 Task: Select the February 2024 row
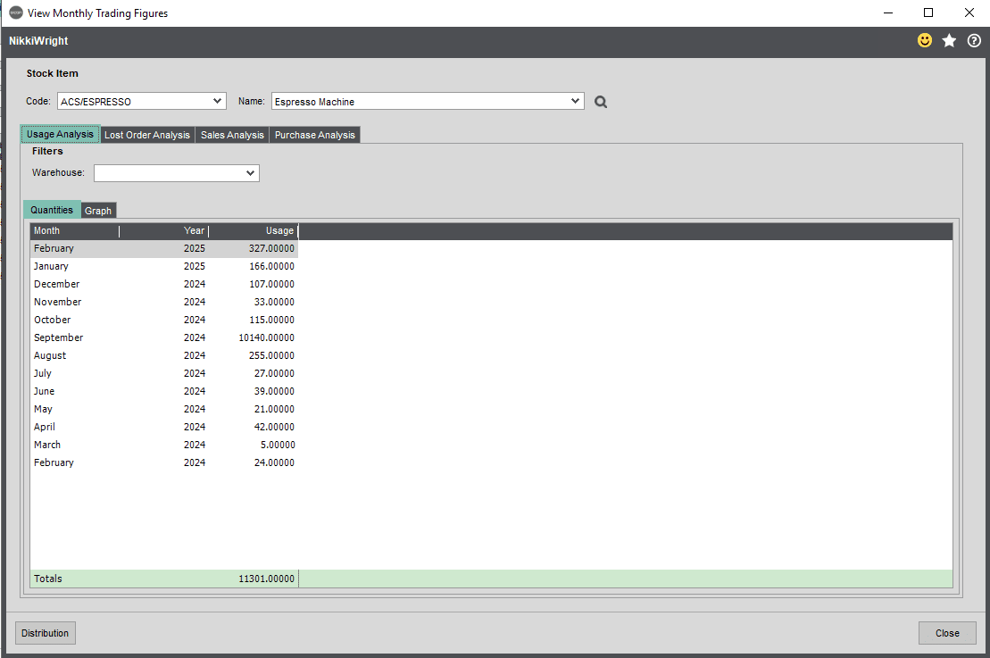[164, 462]
